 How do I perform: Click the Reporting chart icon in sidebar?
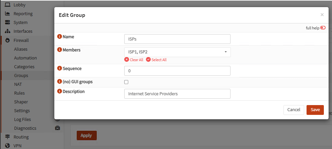click(7, 14)
